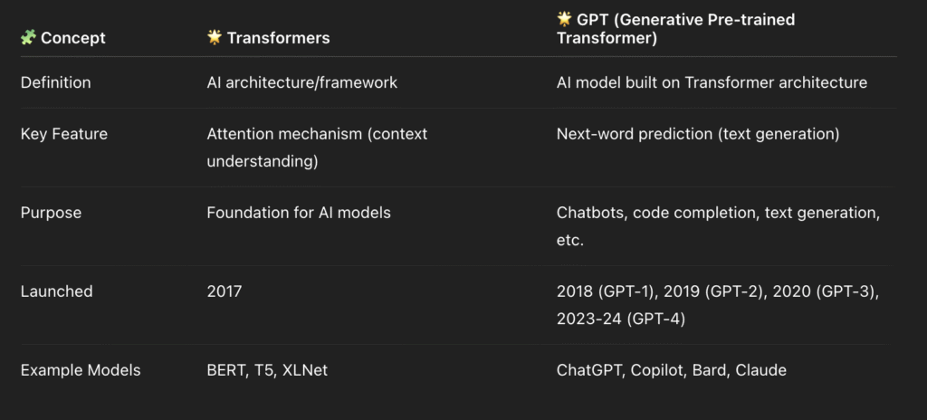Click the Definition row label

pos(55,82)
